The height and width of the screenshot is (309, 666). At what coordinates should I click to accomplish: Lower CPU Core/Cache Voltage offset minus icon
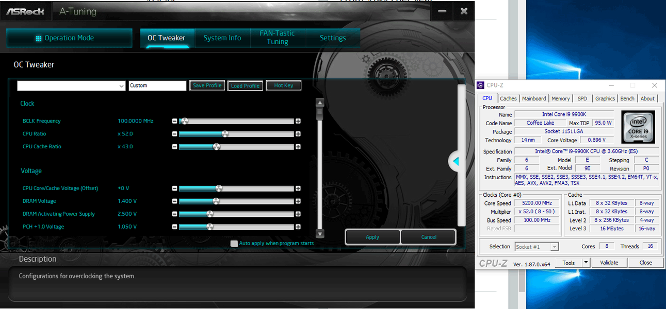(174, 188)
